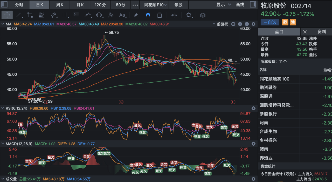The height and width of the screenshot is (182, 332).
Task: Select the cycle ellipse drawing tool
Action: click(x=99, y=15)
